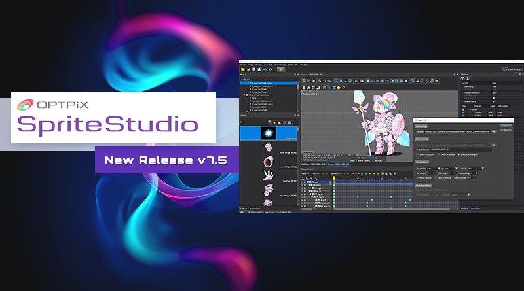Screen dimensions: 524x291
Task: Click the first icon under Attribute panel title
Action: [x=463, y=78]
